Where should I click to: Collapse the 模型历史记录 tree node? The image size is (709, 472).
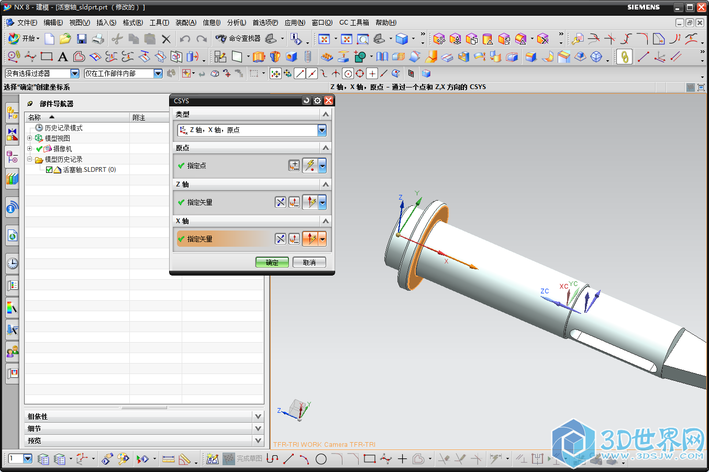coord(29,159)
